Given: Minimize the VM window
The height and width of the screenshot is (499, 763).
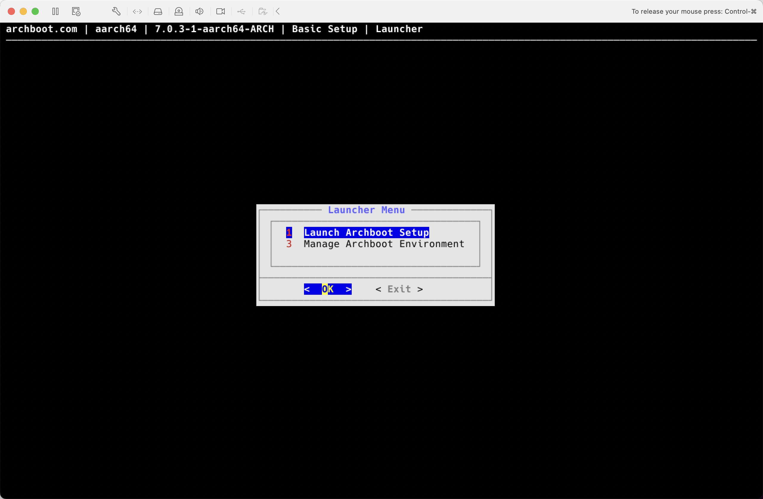Looking at the screenshot, I should coord(23,12).
